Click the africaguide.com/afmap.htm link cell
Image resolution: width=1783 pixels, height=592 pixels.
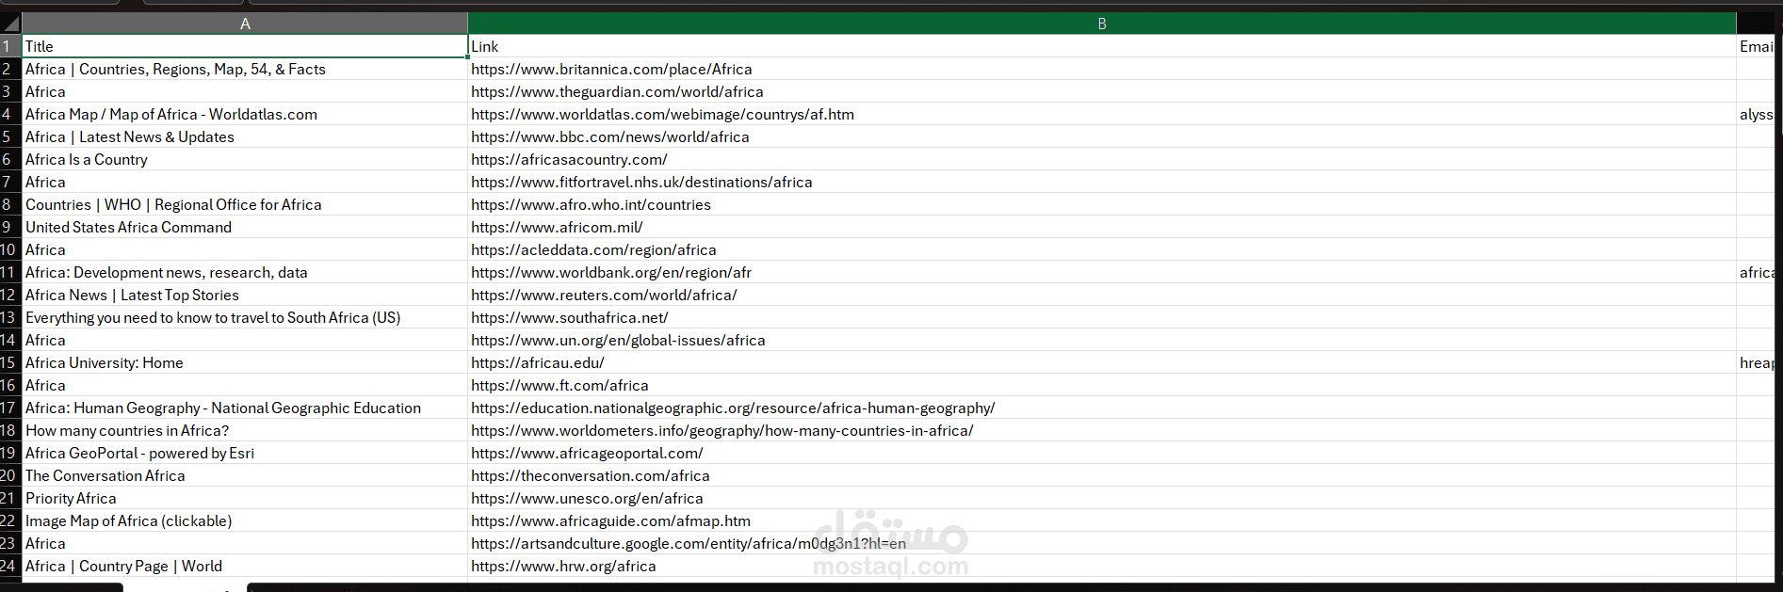point(1102,520)
